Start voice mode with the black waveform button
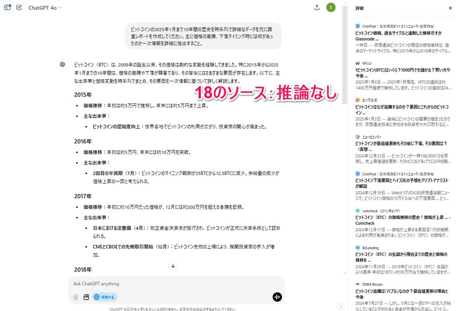This screenshot has width=456, height=311. coord(277,297)
